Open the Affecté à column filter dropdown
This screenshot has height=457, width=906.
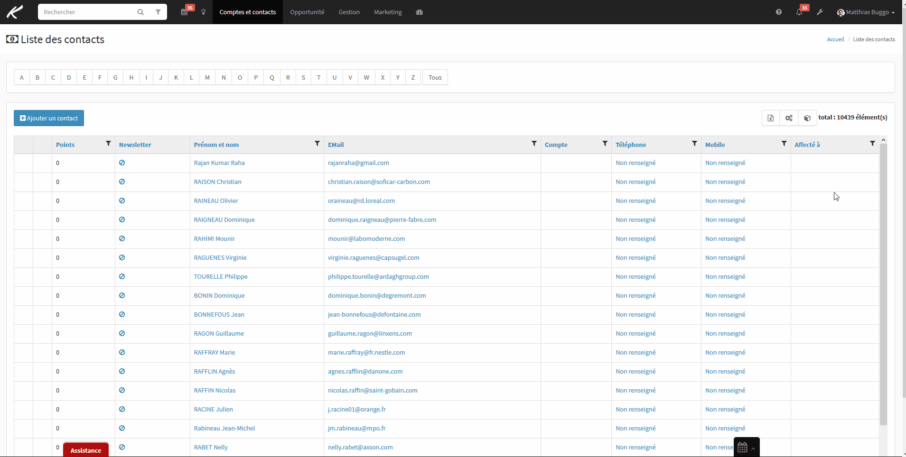click(872, 144)
